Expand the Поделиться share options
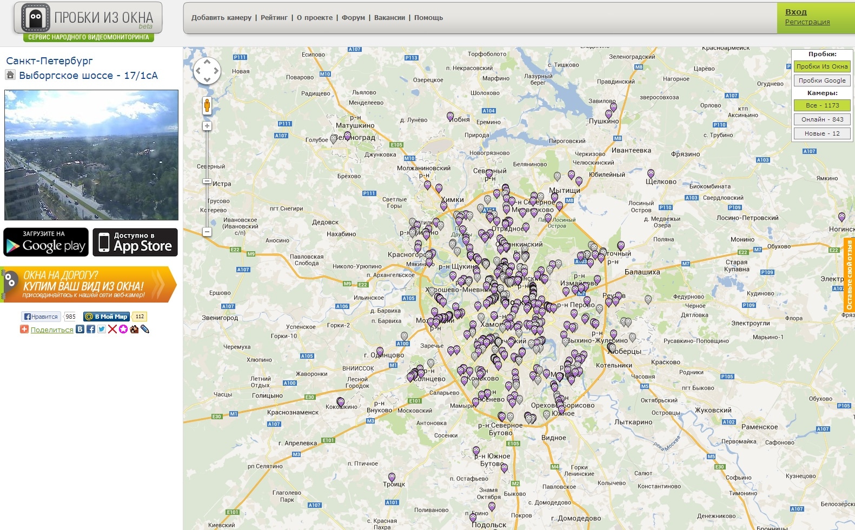Viewport: 855px width, 530px height. click(x=51, y=330)
